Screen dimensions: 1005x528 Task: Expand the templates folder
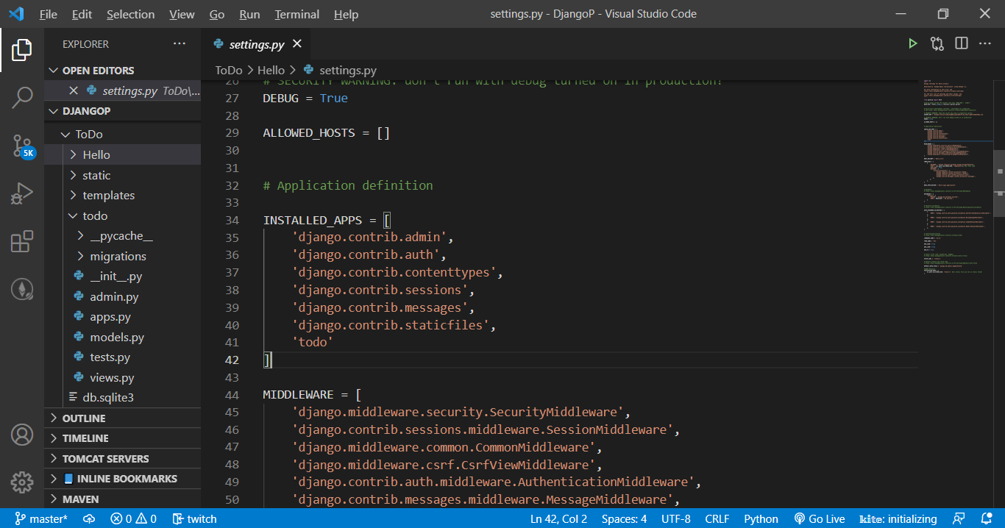(x=122, y=195)
